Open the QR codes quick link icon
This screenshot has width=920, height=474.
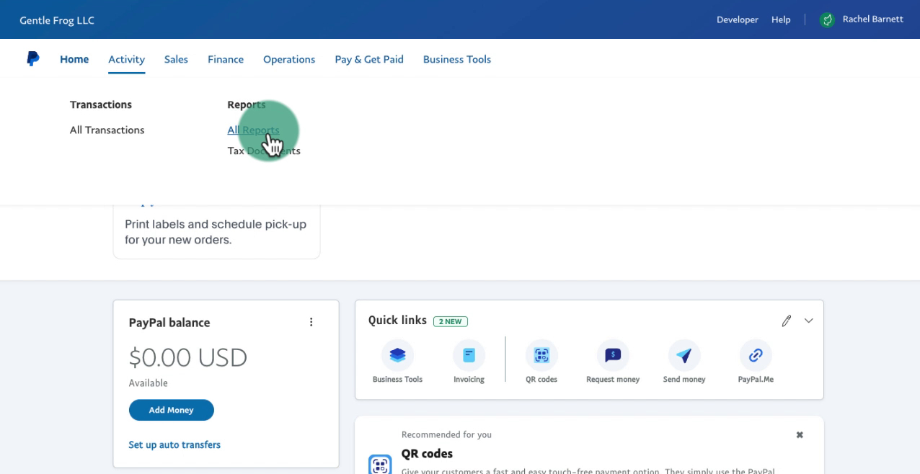click(x=541, y=355)
